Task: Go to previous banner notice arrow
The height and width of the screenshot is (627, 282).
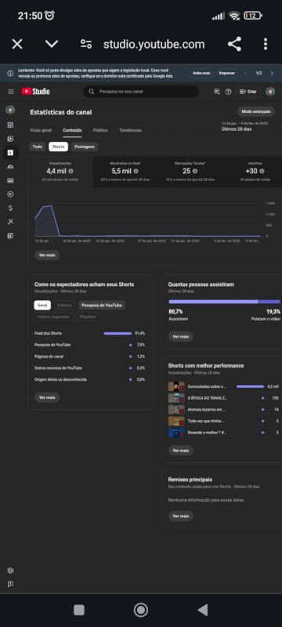Action: (x=246, y=73)
